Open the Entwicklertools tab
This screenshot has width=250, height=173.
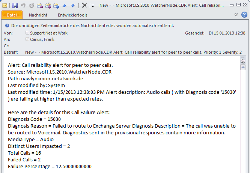click(x=72, y=15)
